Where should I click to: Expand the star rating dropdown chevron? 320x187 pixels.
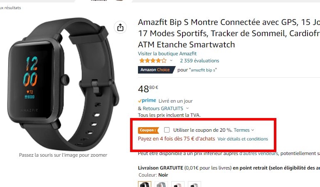pos(171,61)
